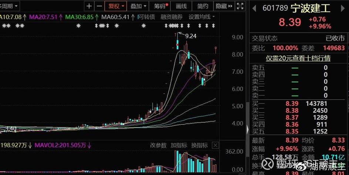
Task: Toggle 融资融券 margin trading overlay
Action: pos(172,17)
